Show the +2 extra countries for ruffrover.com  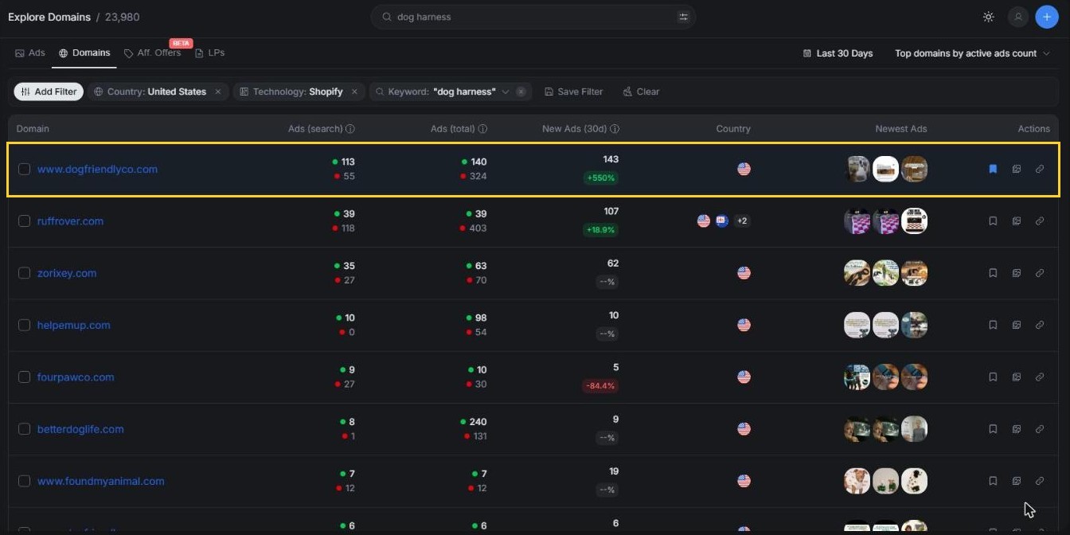pyautogui.click(x=741, y=221)
